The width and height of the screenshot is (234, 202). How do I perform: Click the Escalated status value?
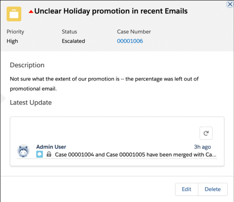tap(73, 41)
